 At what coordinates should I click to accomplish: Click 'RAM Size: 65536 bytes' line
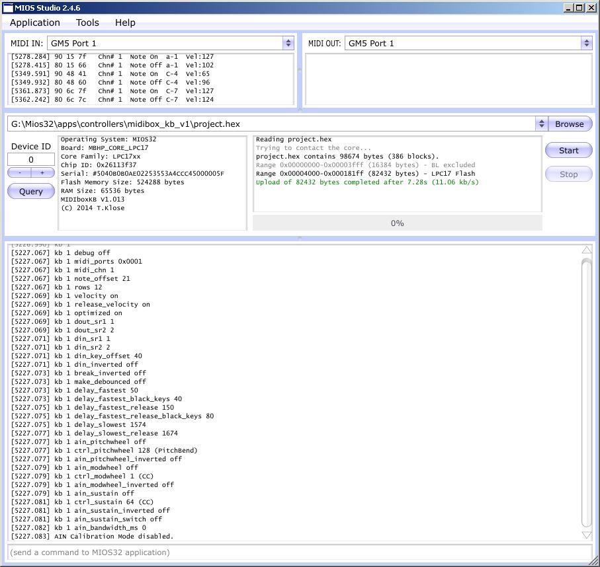tap(103, 191)
